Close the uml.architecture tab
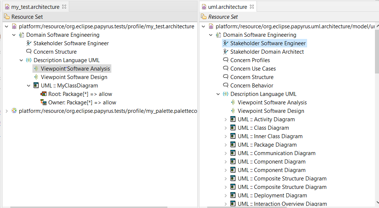The width and height of the screenshot is (379, 208). click(x=252, y=7)
